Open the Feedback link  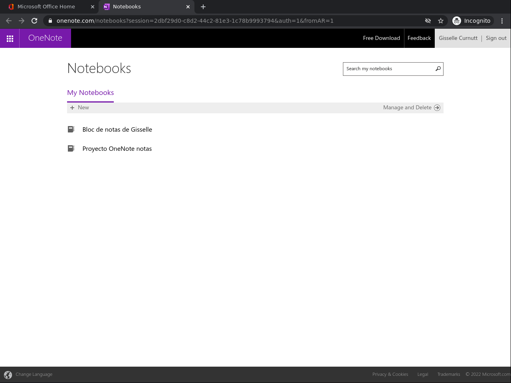click(x=419, y=38)
